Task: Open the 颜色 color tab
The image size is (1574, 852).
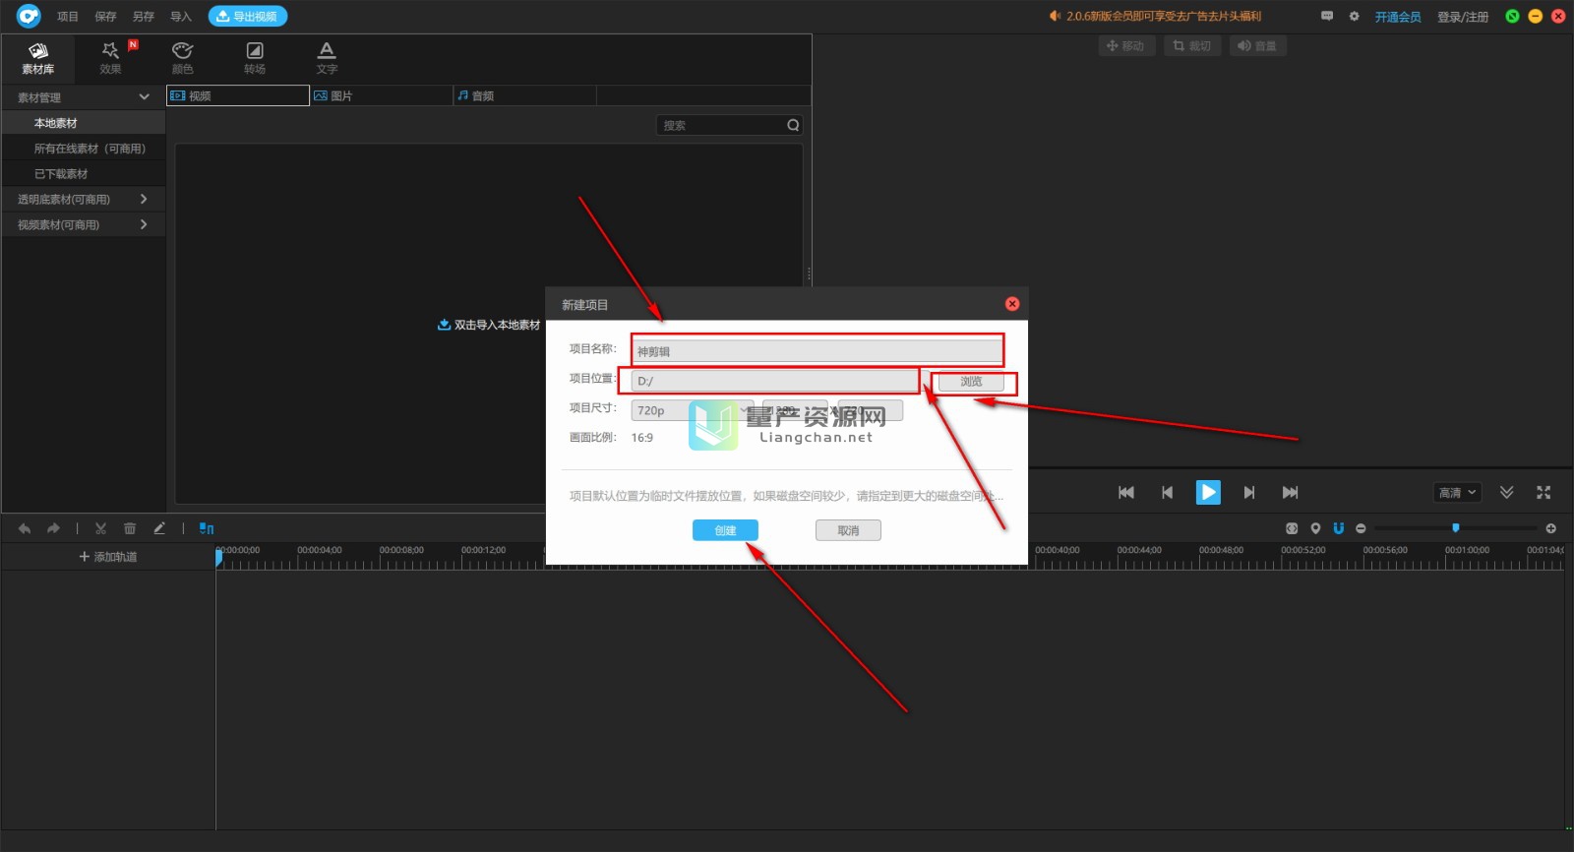Action: tap(182, 58)
